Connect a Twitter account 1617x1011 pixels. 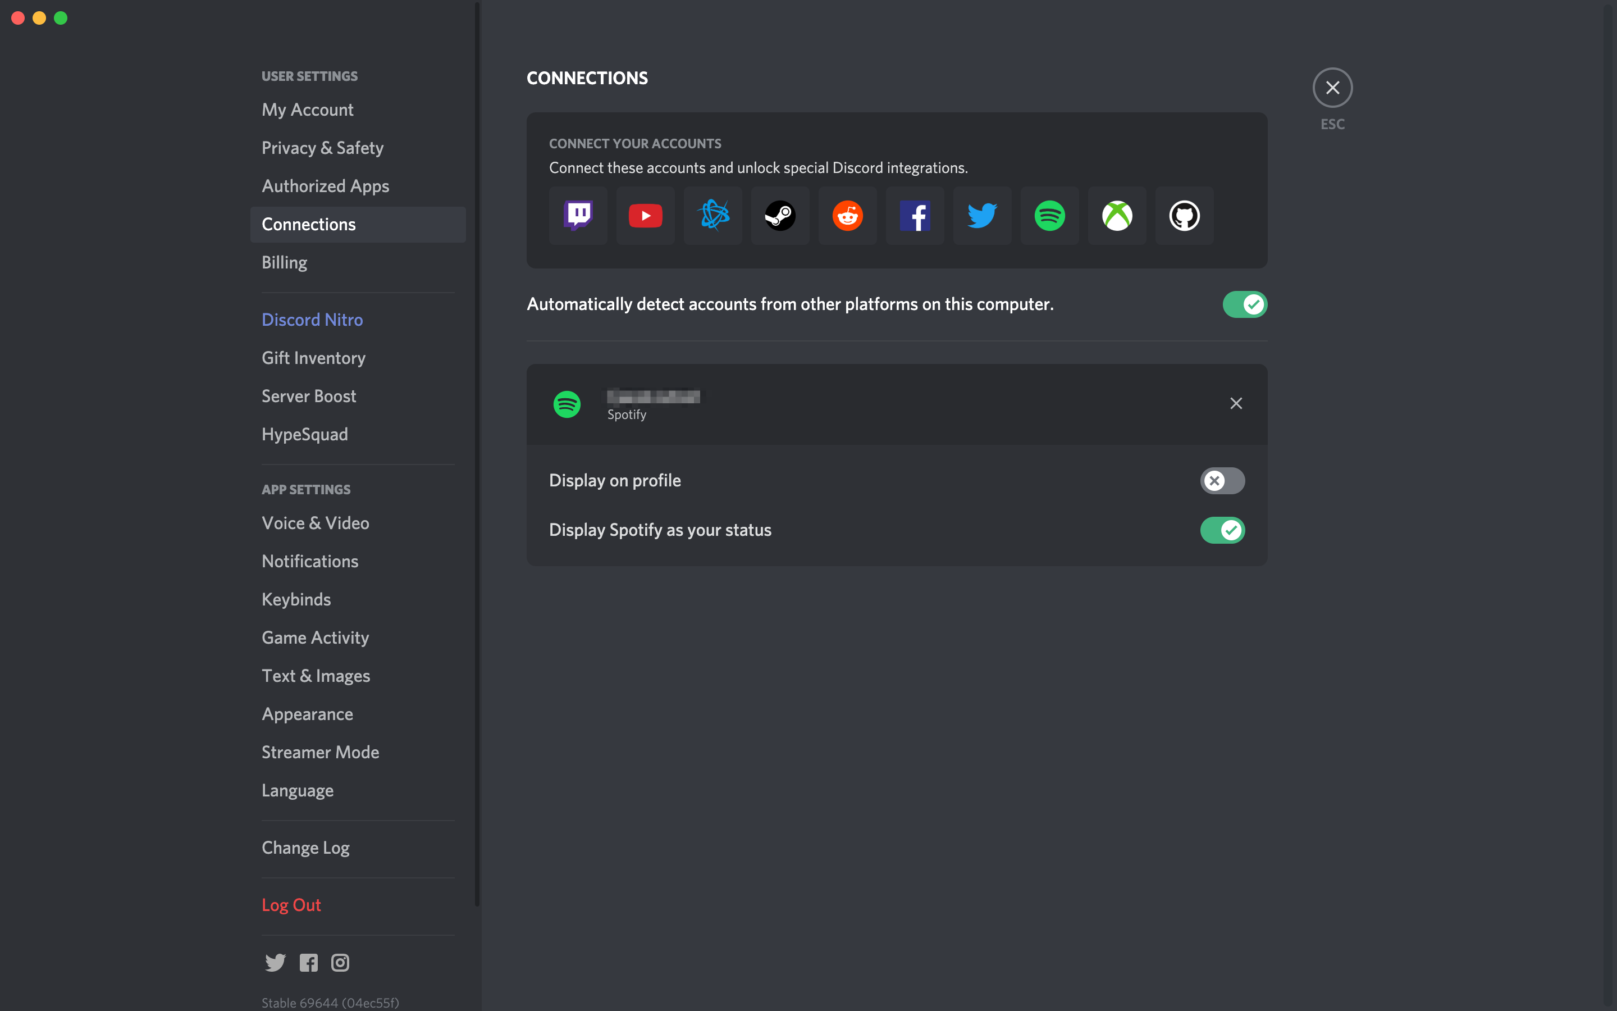[982, 215]
